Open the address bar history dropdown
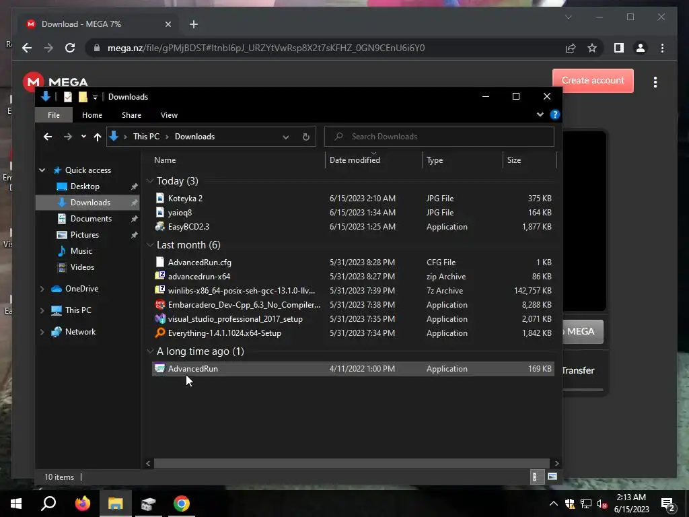Screen dimensions: 689x517 [x=285, y=137]
